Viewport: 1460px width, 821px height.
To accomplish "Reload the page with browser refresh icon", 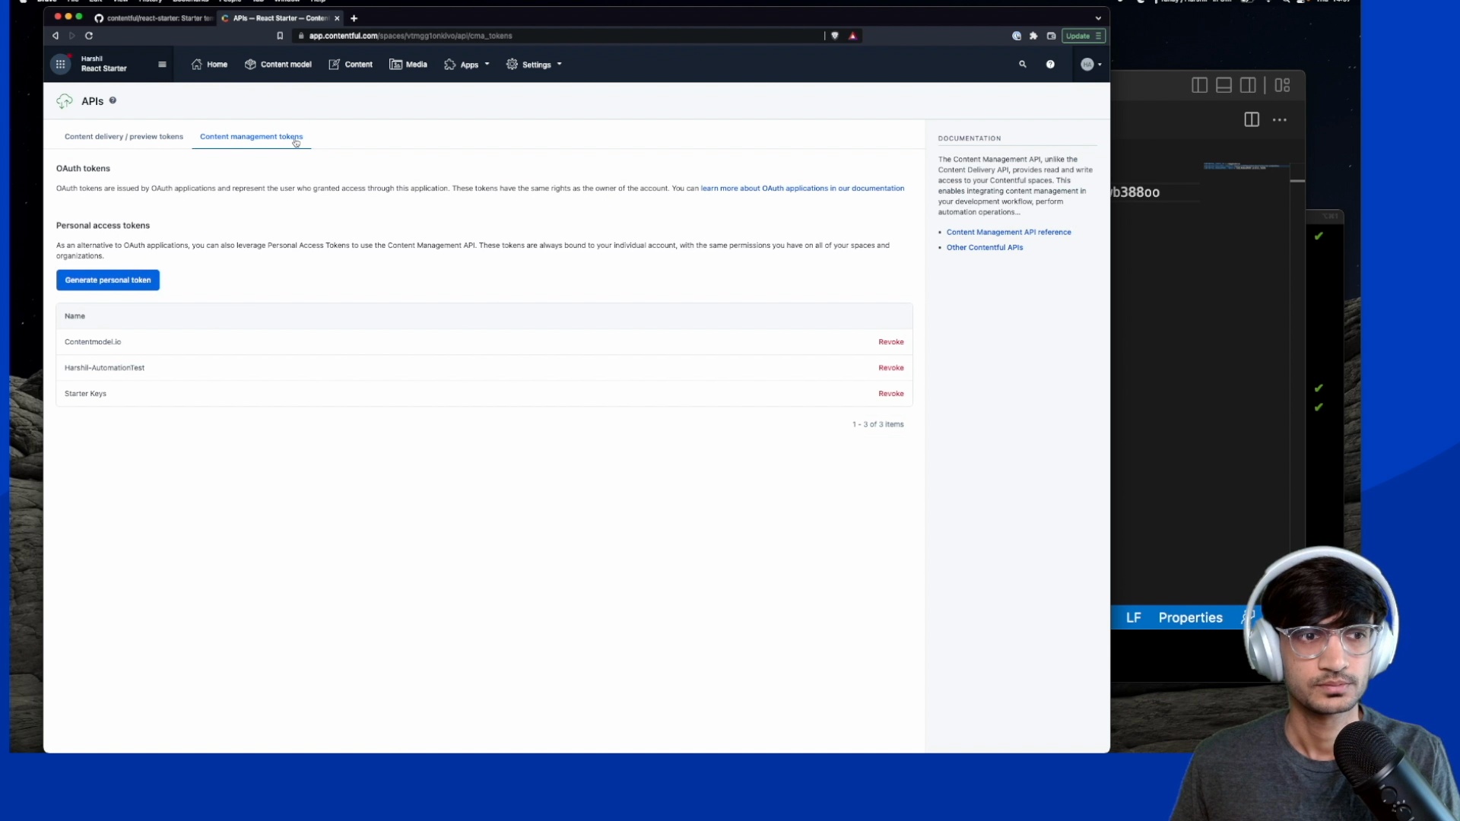I will [89, 36].
